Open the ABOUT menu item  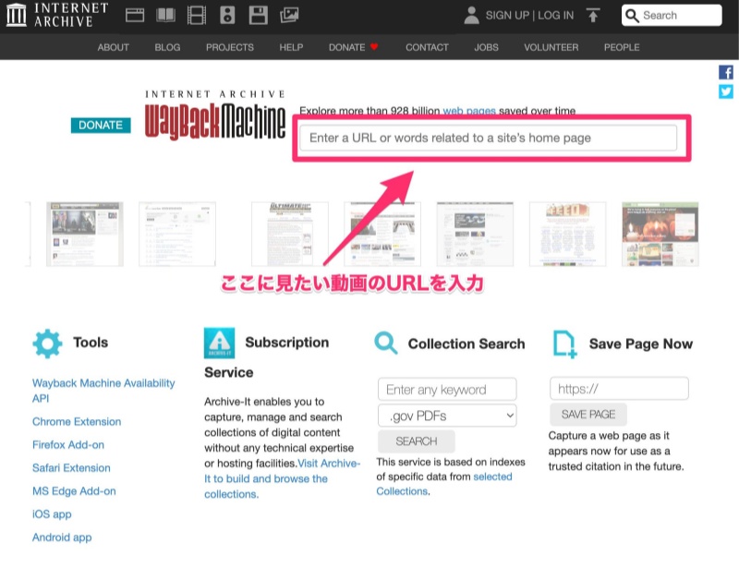[x=113, y=47]
